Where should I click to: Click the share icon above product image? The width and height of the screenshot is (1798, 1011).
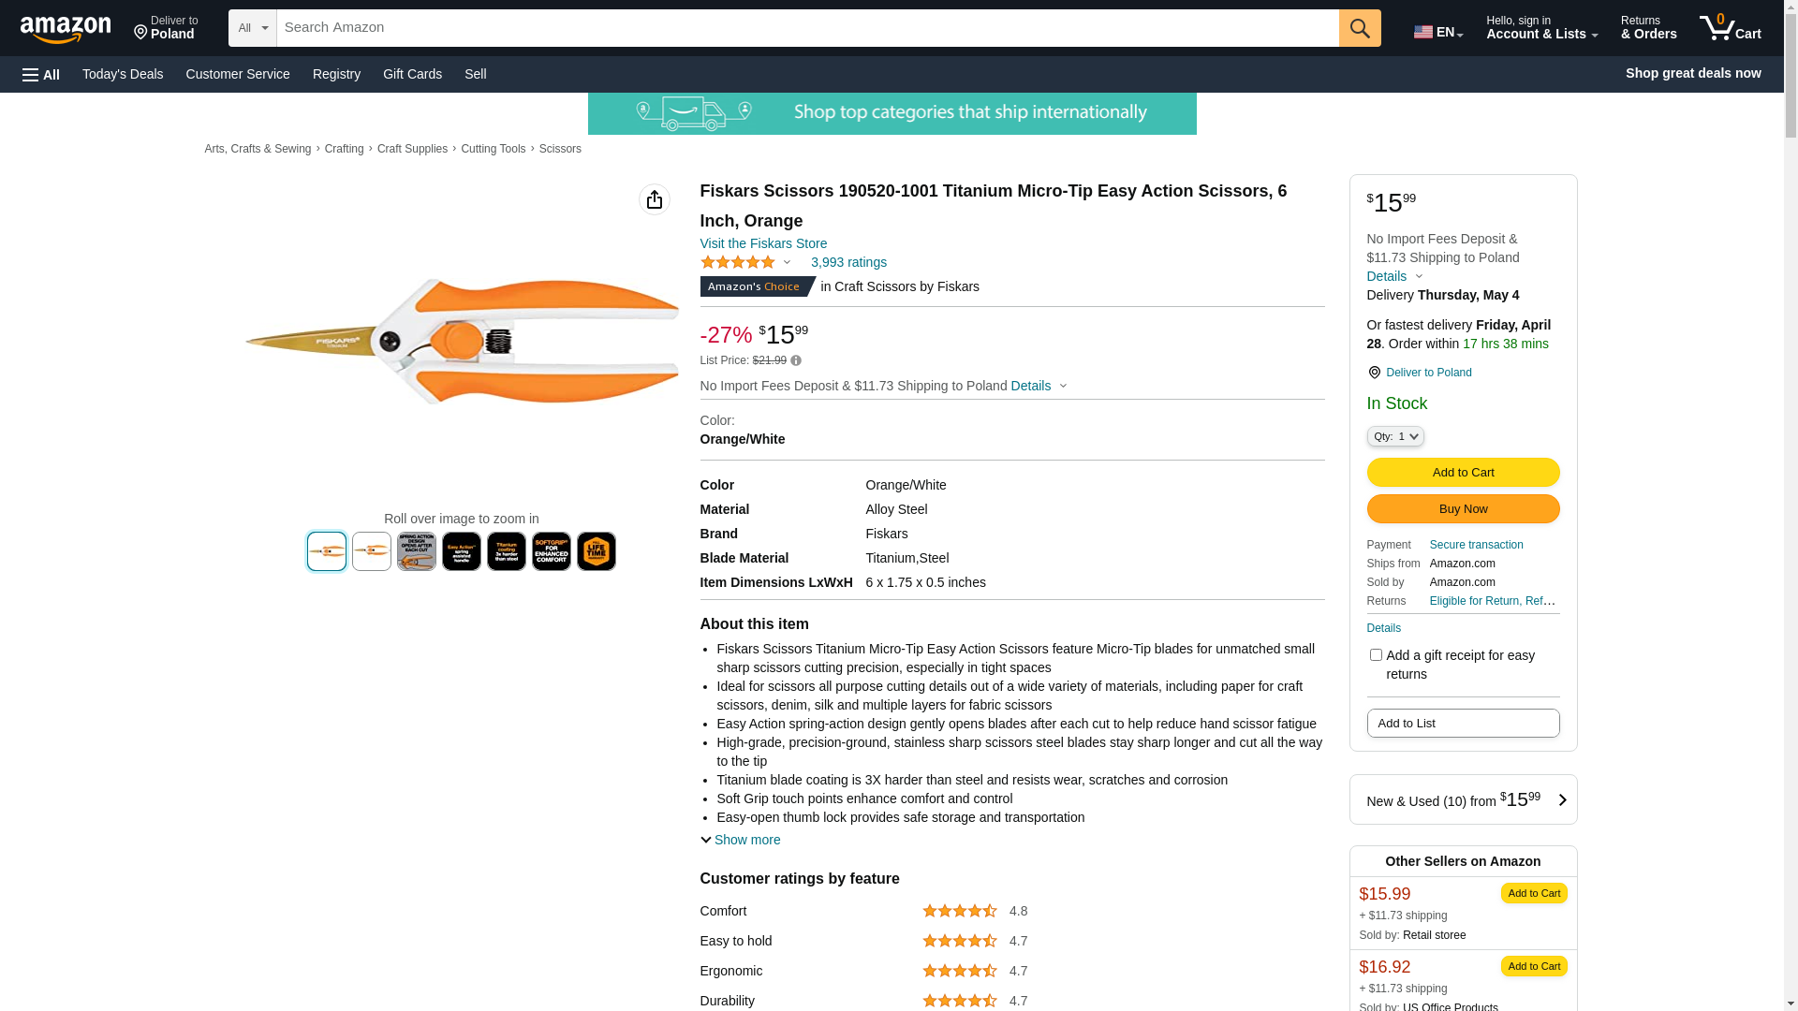(x=655, y=199)
